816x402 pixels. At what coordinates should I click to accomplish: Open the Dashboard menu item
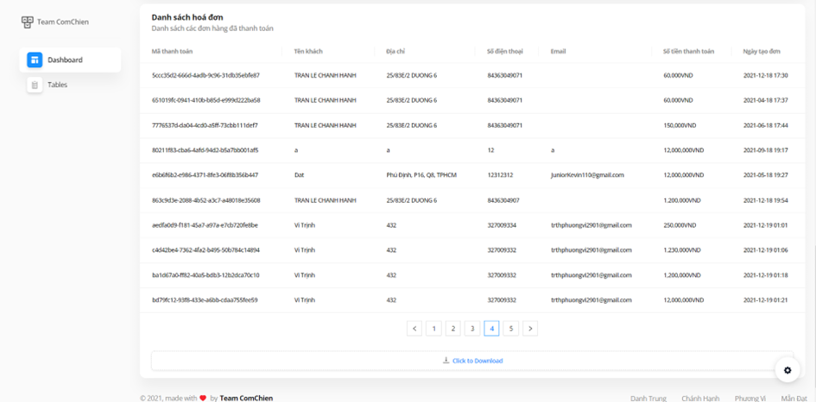click(x=70, y=60)
